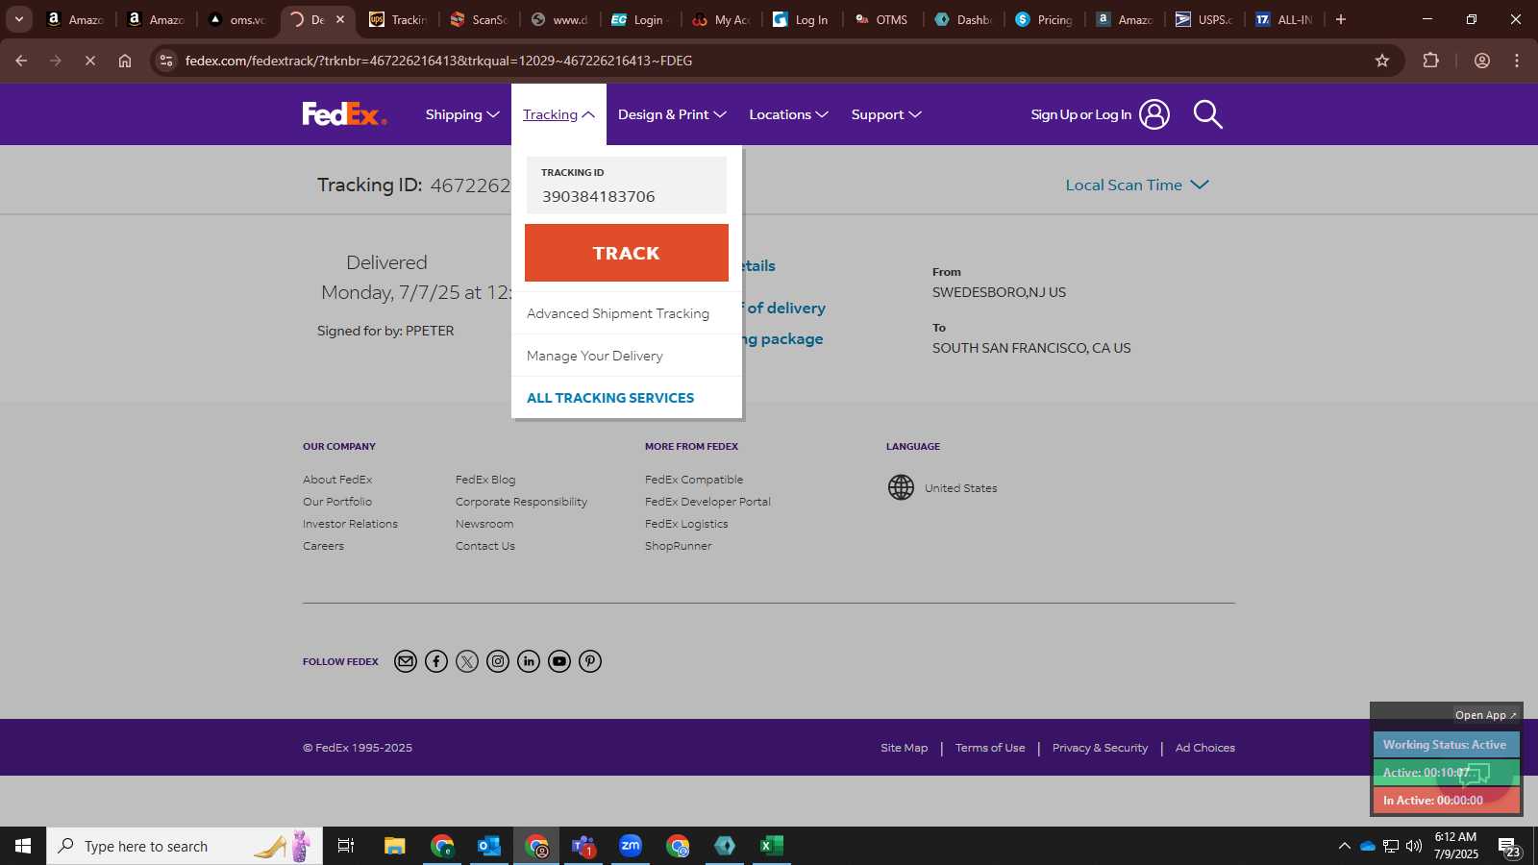Open the Investor Relations link
Viewport: 1538px width, 865px height.
[350, 524]
